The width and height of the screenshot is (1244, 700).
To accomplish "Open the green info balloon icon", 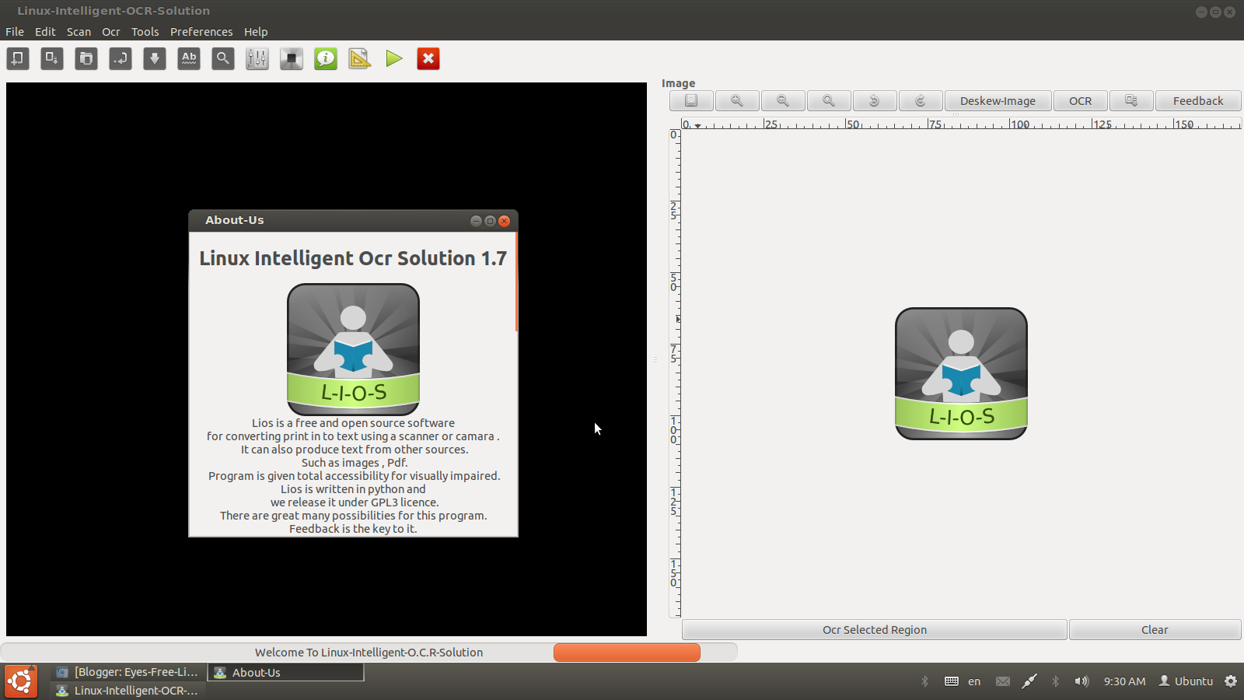I will click(x=325, y=58).
